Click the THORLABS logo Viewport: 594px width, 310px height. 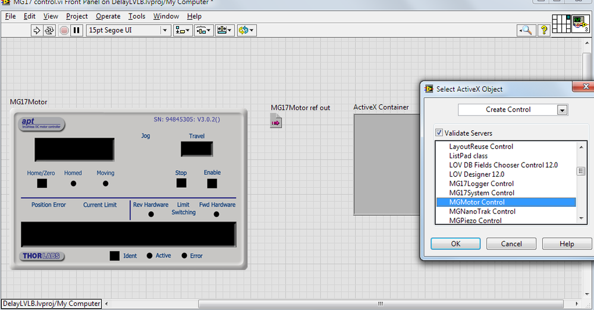pyautogui.click(x=41, y=256)
